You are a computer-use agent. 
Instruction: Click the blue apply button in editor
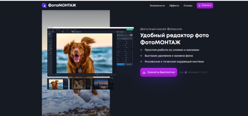pos(121,64)
